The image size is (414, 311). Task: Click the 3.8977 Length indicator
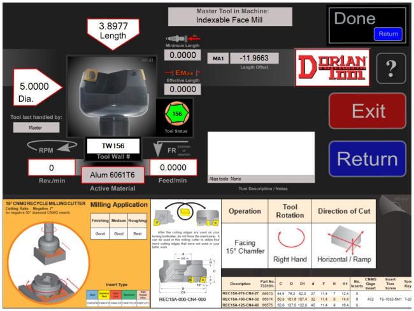coord(113,34)
